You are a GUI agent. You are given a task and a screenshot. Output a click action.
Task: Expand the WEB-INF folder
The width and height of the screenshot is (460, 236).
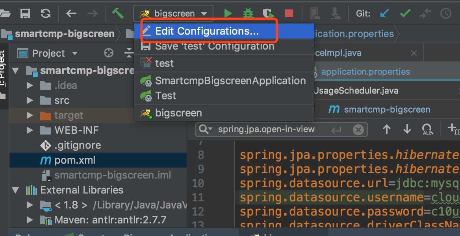(x=30, y=130)
